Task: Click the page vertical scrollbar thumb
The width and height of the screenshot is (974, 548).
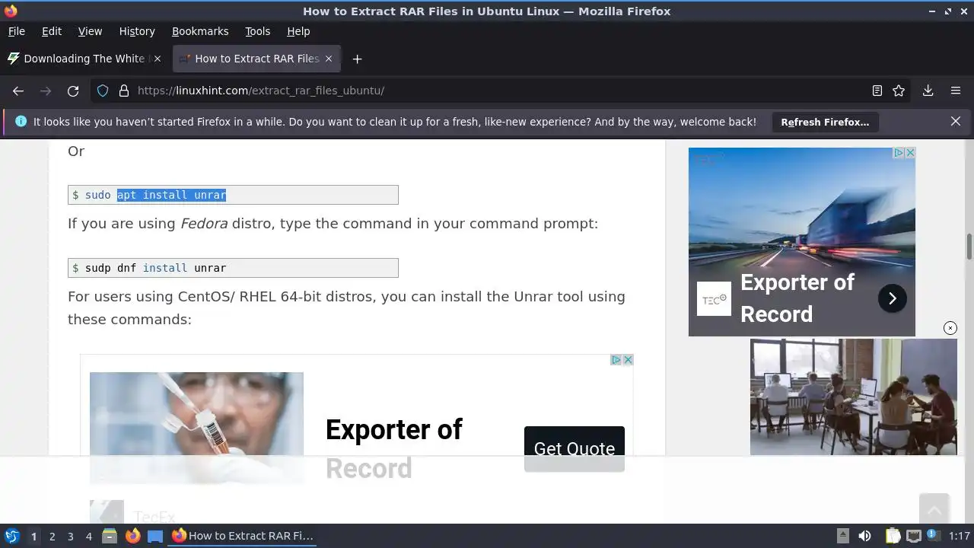Action: pos(969,247)
